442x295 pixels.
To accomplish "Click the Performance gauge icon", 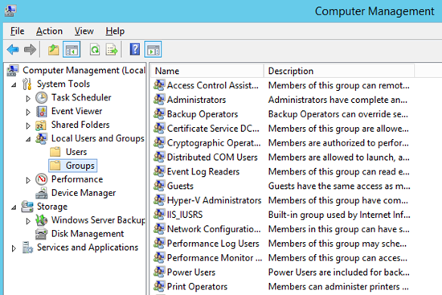I will [x=42, y=179].
